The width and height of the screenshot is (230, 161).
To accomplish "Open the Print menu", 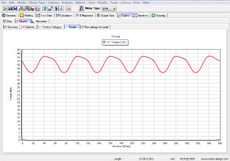I will (136, 3).
